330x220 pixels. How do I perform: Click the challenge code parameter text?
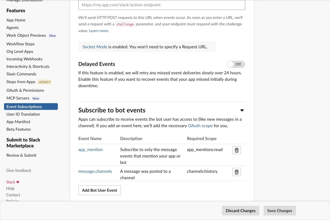[x=125, y=24]
